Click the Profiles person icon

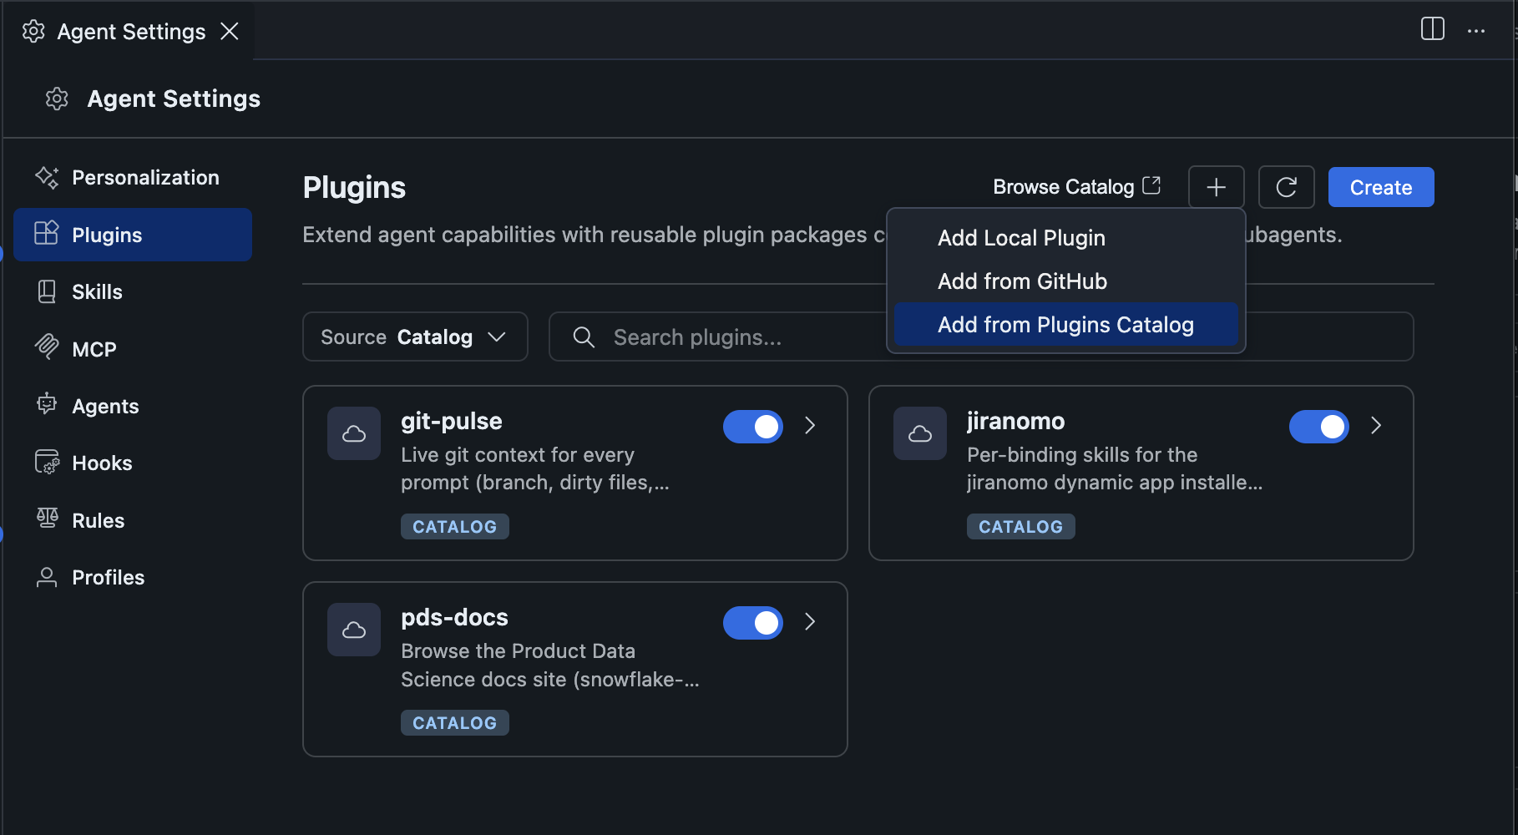[47, 577]
